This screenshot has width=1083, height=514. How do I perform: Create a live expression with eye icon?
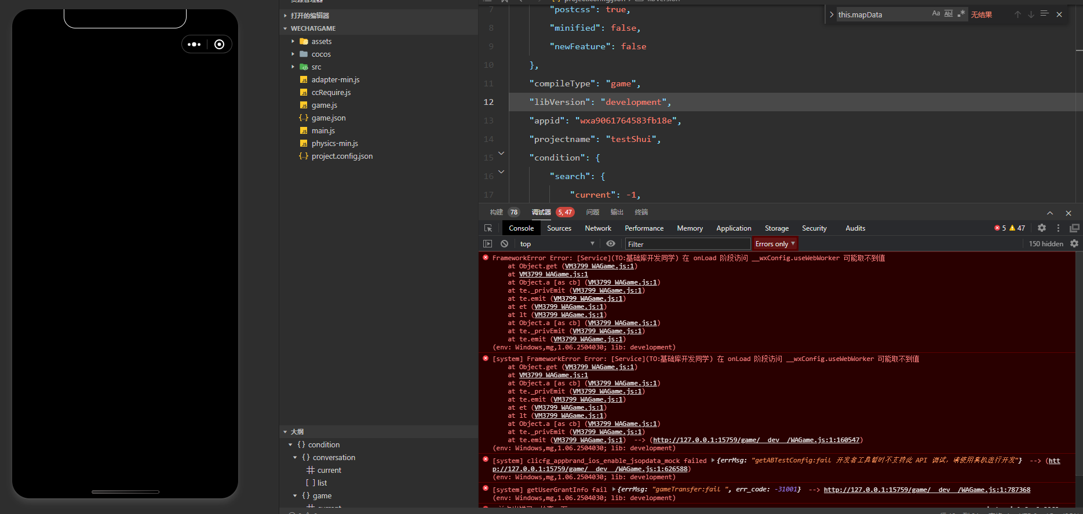click(x=611, y=244)
